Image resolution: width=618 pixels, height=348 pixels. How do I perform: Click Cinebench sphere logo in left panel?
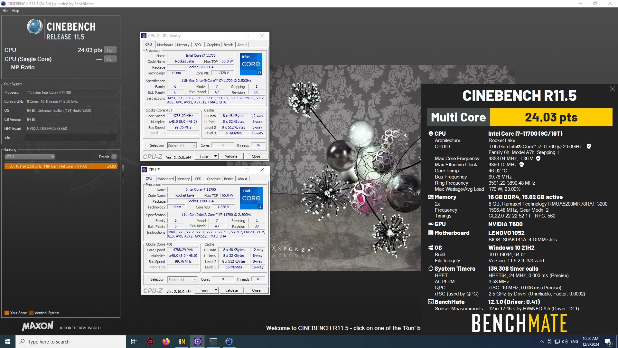point(35,27)
